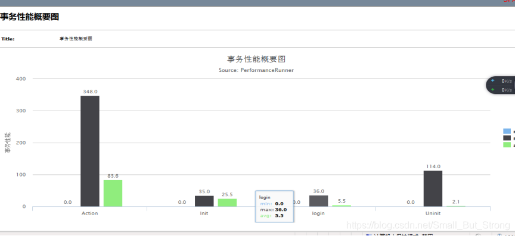515x236 pixels.
Task: Click the 'Source: PerformanceRunner' subtitle
Action: tap(256, 70)
